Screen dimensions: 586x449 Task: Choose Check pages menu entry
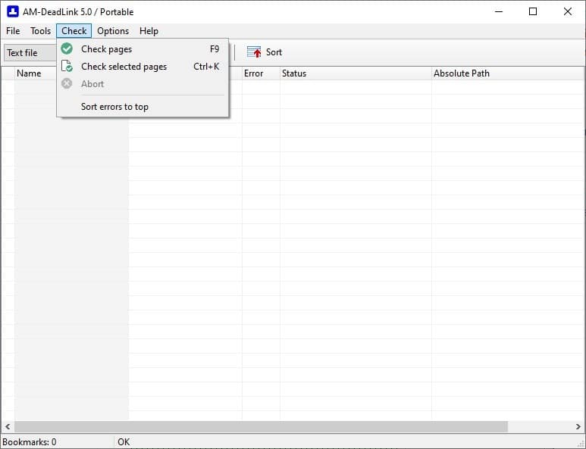pyautogui.click(x=143, y=49)
